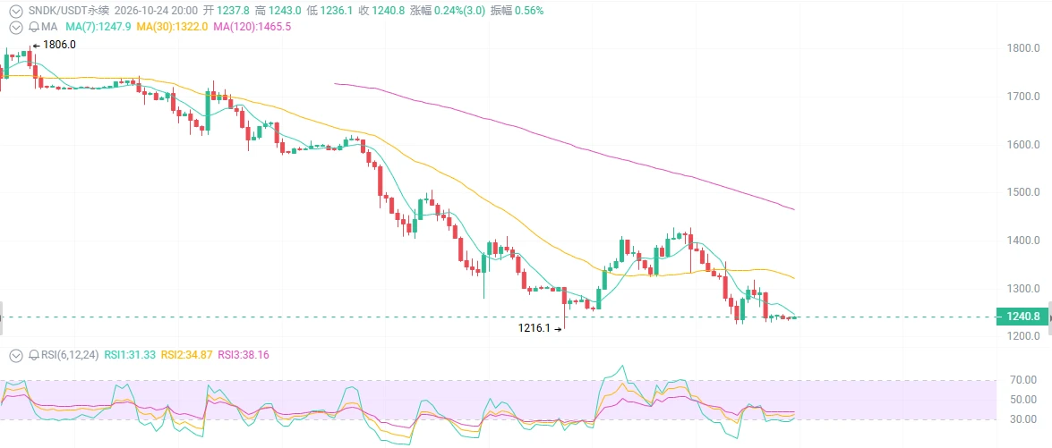Collapse the RSI(6,12,24) indicator panel

16,355
